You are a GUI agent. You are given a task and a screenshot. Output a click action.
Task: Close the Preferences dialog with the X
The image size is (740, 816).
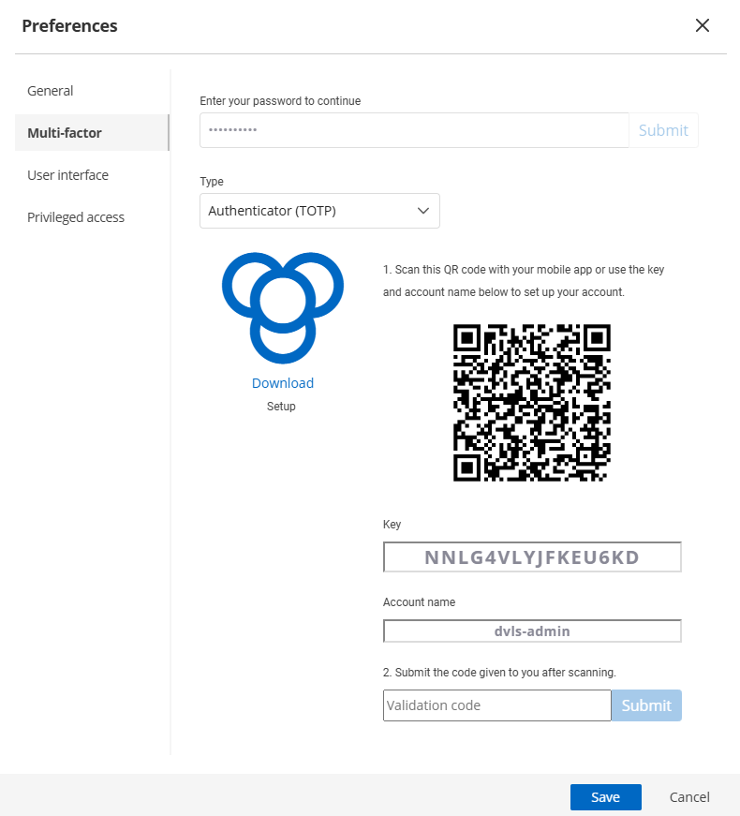tap(703, 25)
